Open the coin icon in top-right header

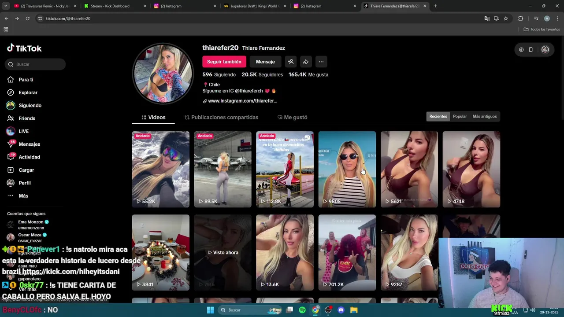click(521, 50)
